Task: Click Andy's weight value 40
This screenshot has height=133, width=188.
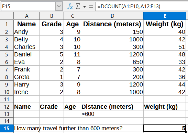Action: 165,32
